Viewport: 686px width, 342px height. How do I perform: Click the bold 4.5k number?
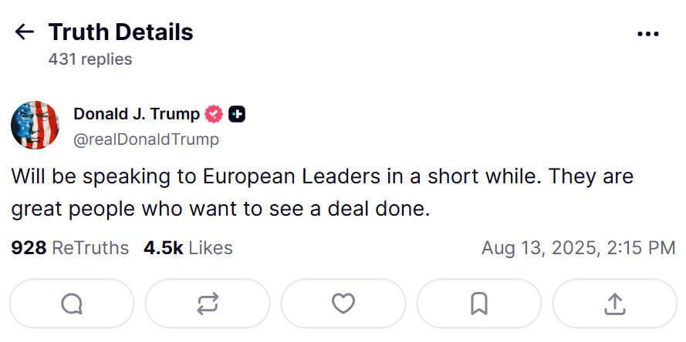pos(163,247)
